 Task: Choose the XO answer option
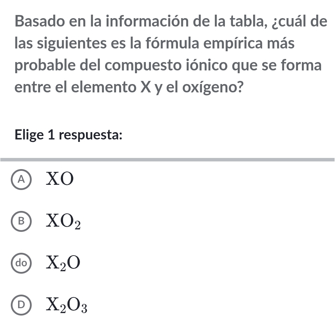tap(59, 179)
